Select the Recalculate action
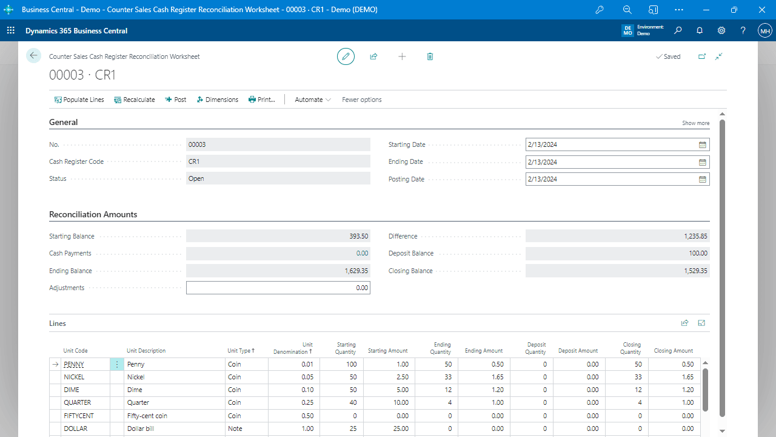 point(134,100)
